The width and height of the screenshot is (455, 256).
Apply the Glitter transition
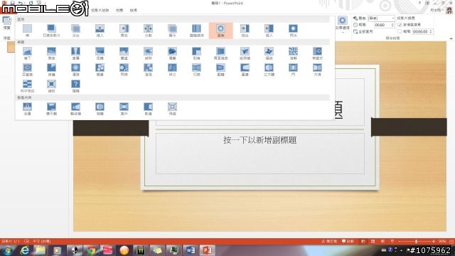(124, 70)
